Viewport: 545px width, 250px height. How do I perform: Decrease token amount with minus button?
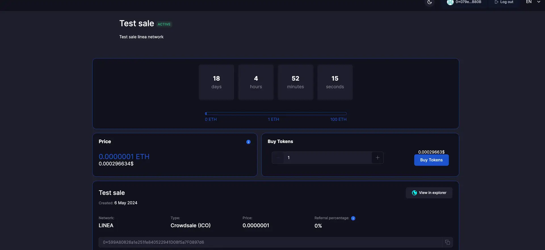tap(278, 158)
